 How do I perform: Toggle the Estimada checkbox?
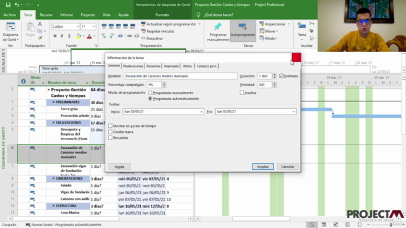coord(282,76)
